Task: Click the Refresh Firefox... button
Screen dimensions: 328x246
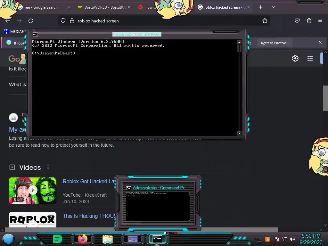Action: [x=275, y=43]
